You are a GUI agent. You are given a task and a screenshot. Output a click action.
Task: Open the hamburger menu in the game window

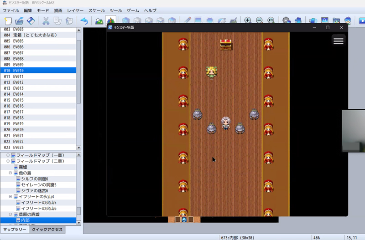[339, 41]
